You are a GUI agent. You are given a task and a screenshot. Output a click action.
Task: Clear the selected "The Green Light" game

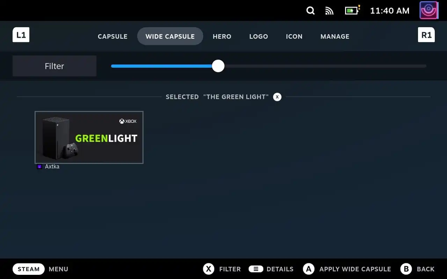[x=277, y=97]
